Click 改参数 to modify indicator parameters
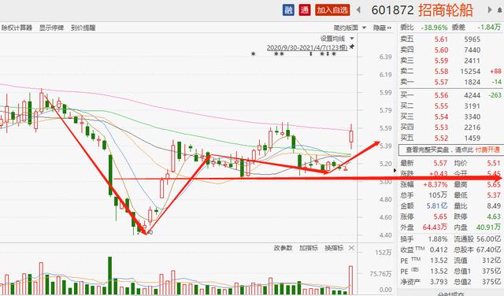Image resolution: width=504 pixels, height=296 pixels. [x=283, y=248]
